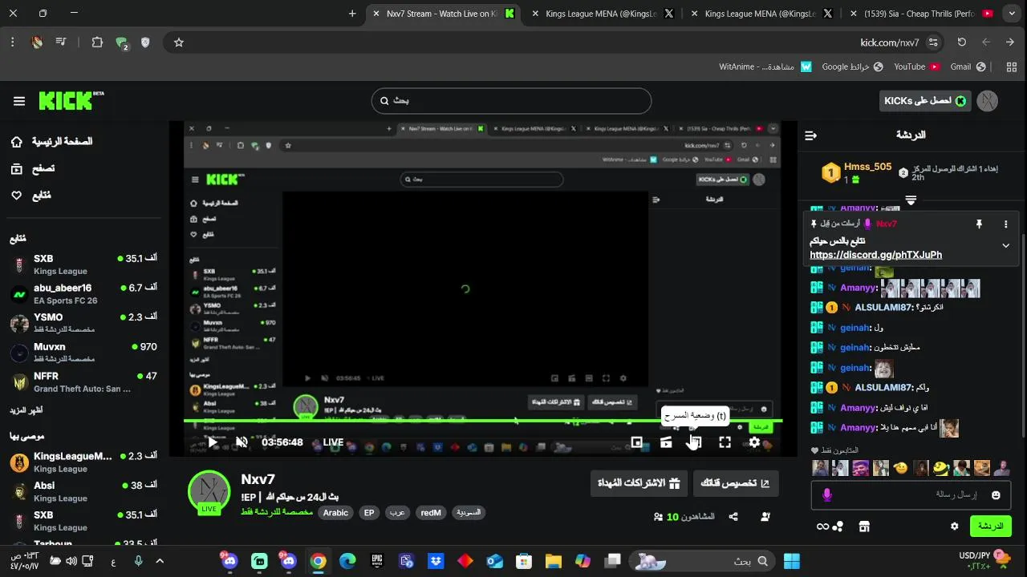Open KingsLeagueM... recommended channel

click(x=85, y=462)
